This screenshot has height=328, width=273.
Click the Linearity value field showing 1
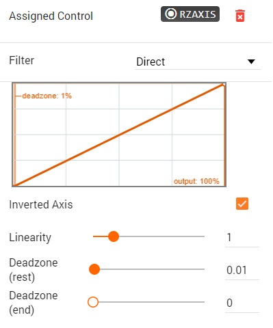click(242, 237)
